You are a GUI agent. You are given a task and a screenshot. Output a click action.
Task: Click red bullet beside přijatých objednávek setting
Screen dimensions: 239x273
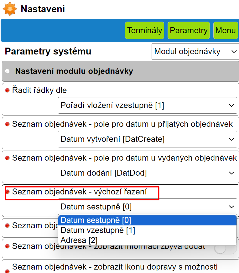coord(8,124)
